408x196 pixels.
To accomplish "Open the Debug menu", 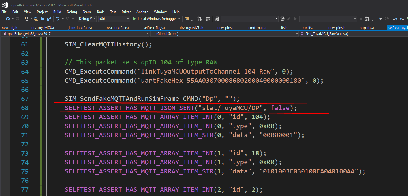I will pyautogui.click(x=72, y=12).
